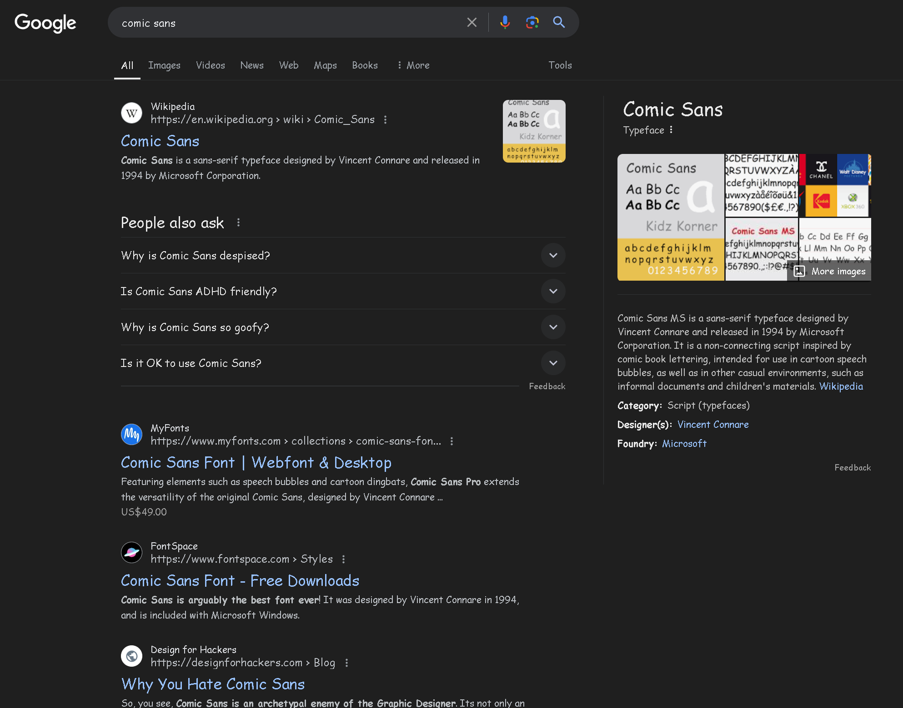Switch to the Videos tab
The image size is (903, 708).
tap(211, 65)
